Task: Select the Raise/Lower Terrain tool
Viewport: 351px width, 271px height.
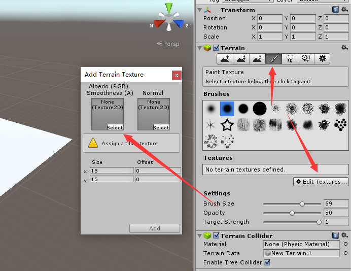Action: pyautogui.click(x=225, y=59)
